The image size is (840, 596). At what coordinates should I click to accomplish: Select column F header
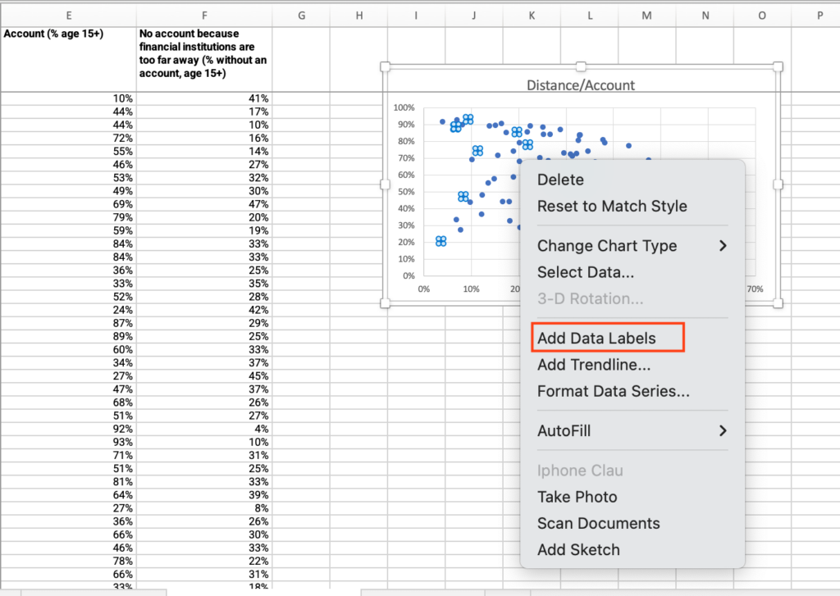[204, 16]
